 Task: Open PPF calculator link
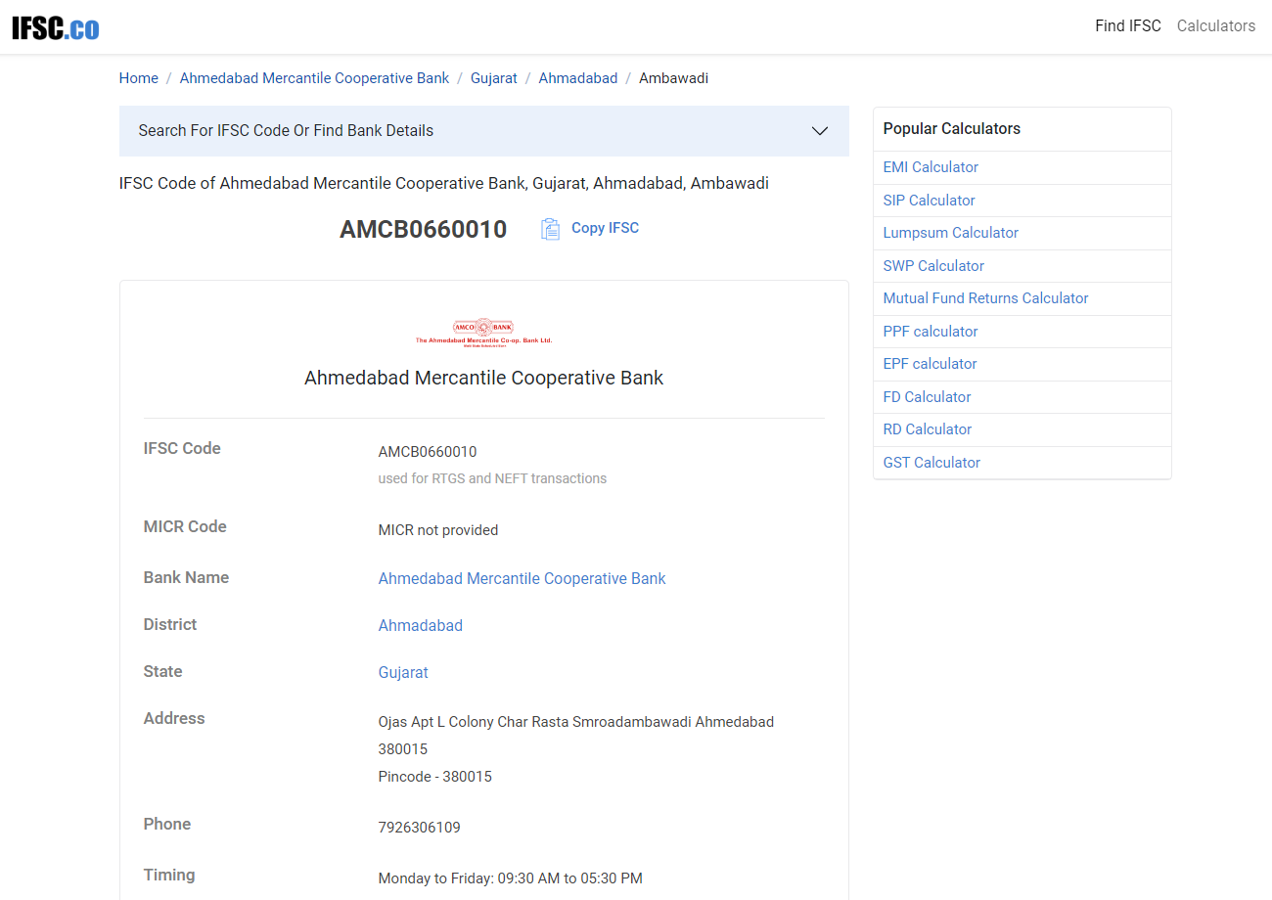931,332
